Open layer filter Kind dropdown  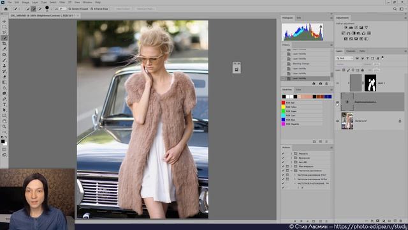tap(344, 58)
